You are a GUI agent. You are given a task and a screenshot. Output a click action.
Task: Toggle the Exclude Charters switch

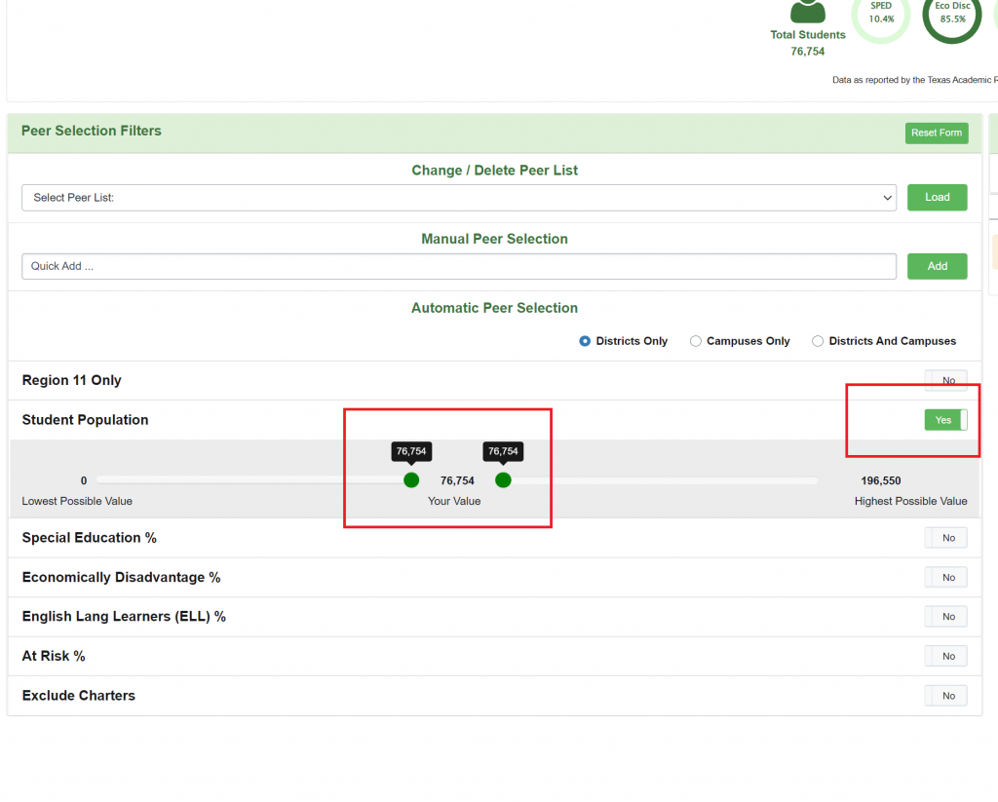(945, 696)
